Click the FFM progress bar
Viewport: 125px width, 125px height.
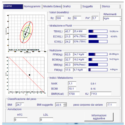(98, 54)
